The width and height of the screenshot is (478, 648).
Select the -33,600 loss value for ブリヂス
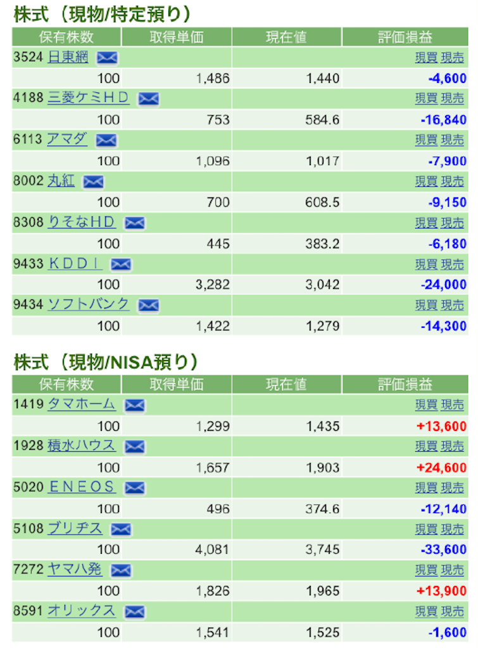click(444, 550)
